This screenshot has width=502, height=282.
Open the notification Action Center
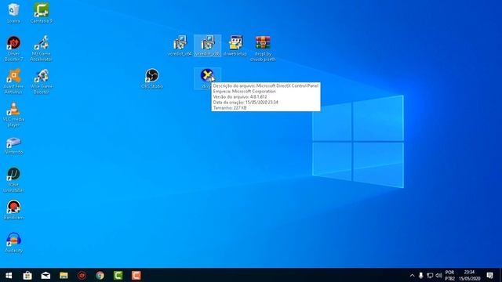pyautogui.click(x=489, y=275)
